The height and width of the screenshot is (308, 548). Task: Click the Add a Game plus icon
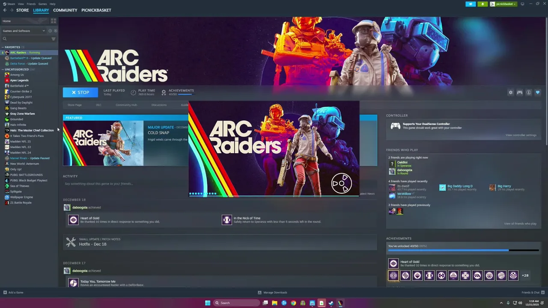pos(5,293)
